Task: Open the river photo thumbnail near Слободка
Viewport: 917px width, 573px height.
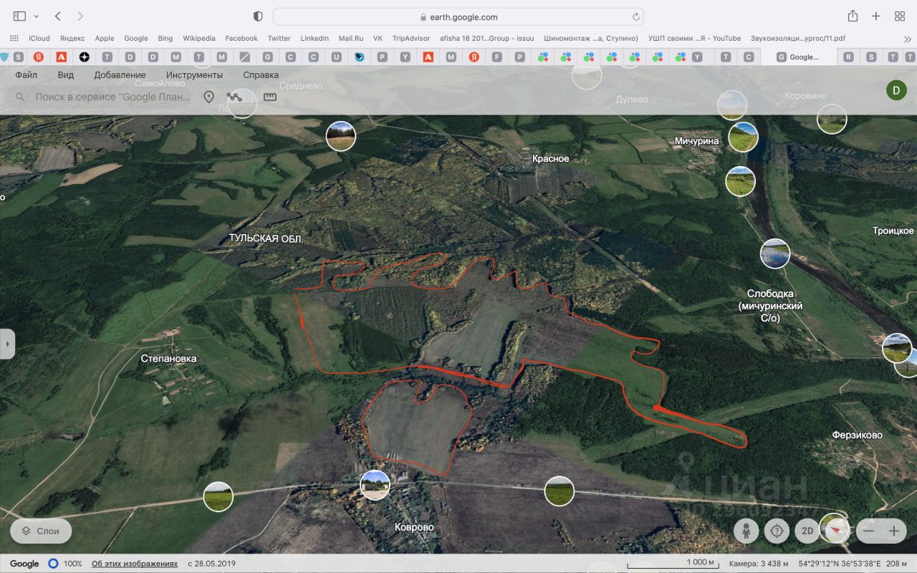Action: coord(775,254)
